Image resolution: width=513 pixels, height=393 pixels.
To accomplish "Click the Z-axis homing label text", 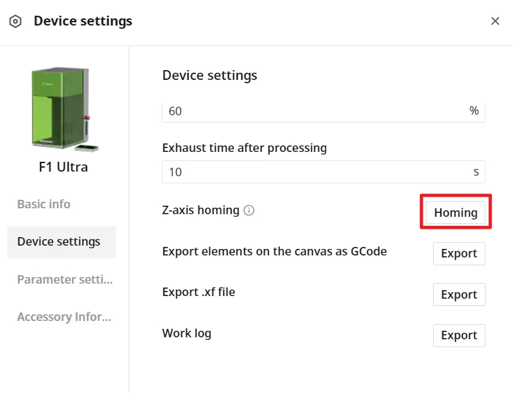I will pyautogui.click(x=200, y=210).
